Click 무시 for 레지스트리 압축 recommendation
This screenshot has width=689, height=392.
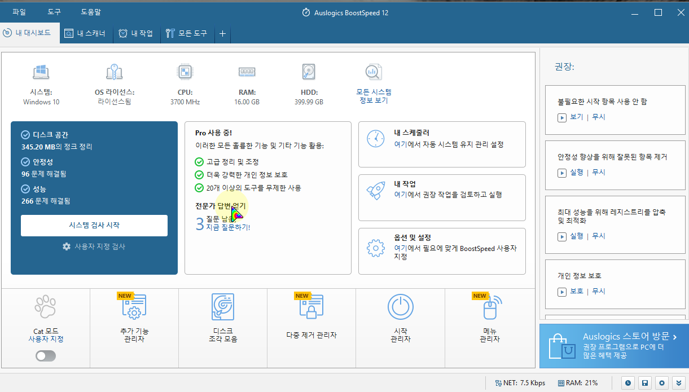(x=598, y=236)
